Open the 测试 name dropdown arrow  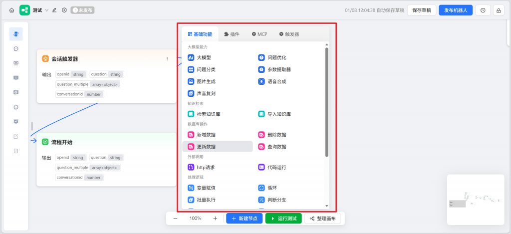46,10
